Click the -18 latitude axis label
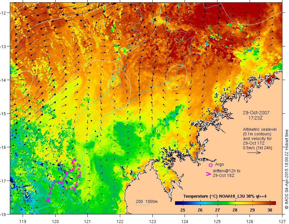Image resolution: width=289 pixels, height=224 pixels. [x=3, y=214]
